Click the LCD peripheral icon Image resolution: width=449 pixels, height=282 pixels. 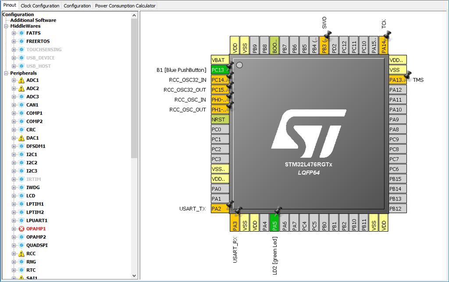tap(21, 196)
